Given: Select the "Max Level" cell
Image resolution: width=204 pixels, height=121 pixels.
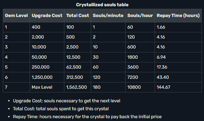Looking at the screenshot, I should [x=42, y=87].
